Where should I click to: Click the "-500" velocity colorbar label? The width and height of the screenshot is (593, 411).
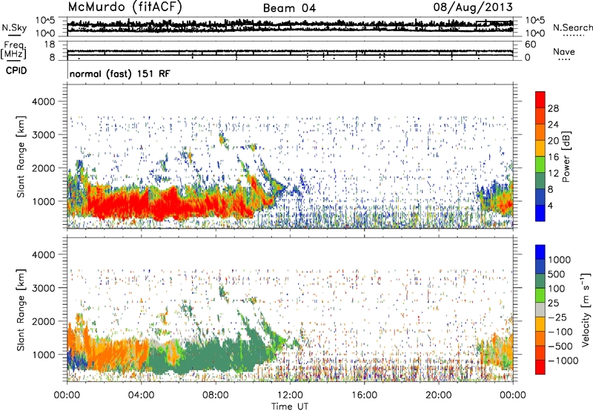560,346
